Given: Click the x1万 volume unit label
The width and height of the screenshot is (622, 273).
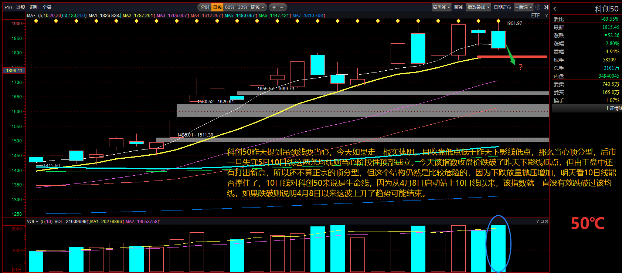Looking at the screenshot, I should (x=17, y=270).
